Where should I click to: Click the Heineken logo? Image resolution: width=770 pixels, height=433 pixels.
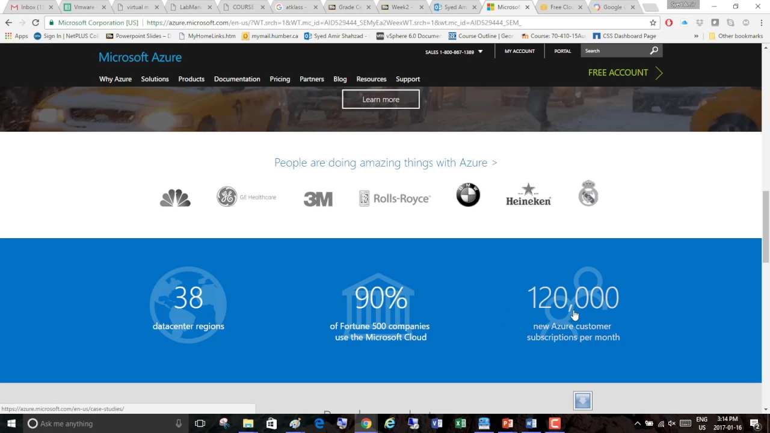point(528,194)
